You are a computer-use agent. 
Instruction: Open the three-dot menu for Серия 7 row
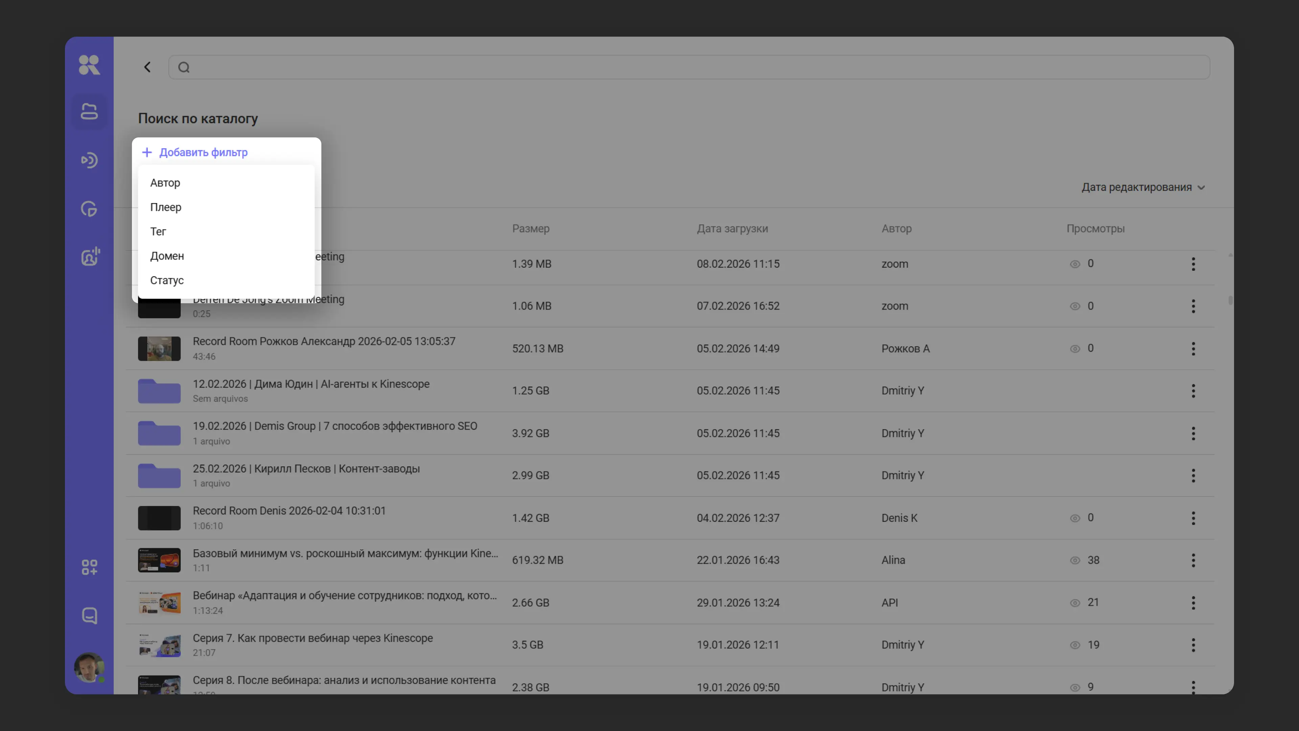click(1192, 645)
